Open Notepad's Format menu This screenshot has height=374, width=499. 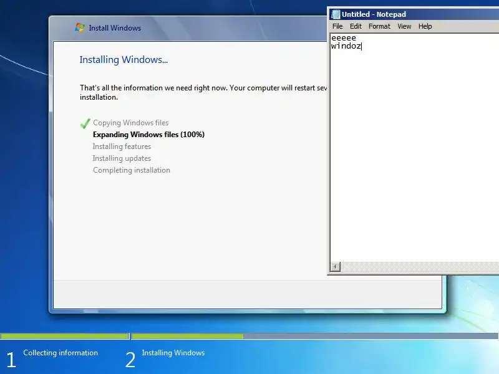(x=379, y=26)
